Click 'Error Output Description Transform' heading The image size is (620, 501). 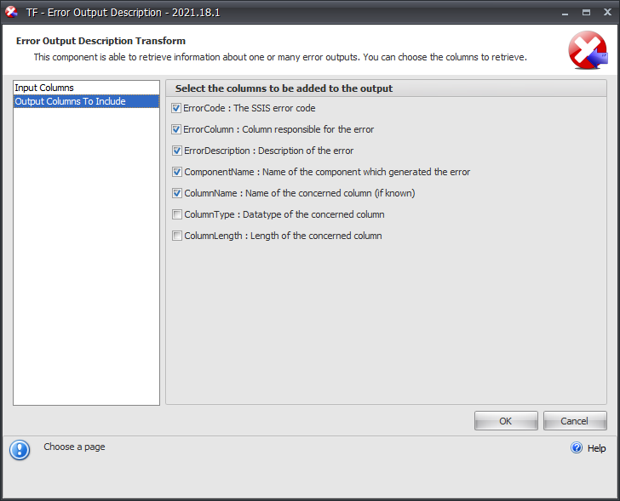(x=100, y=41)
